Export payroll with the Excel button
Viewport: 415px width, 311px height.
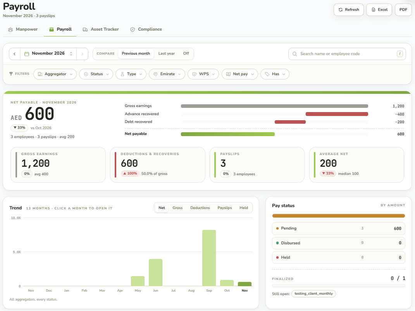coord(379,10)
